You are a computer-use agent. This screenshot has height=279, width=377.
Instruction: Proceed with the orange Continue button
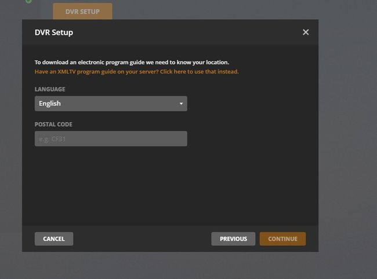(x=282, y=238)
